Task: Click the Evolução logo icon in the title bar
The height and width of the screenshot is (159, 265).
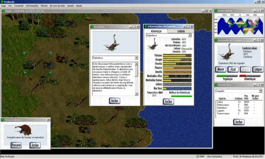Action: pyautogui.click(x=2, y=2)
